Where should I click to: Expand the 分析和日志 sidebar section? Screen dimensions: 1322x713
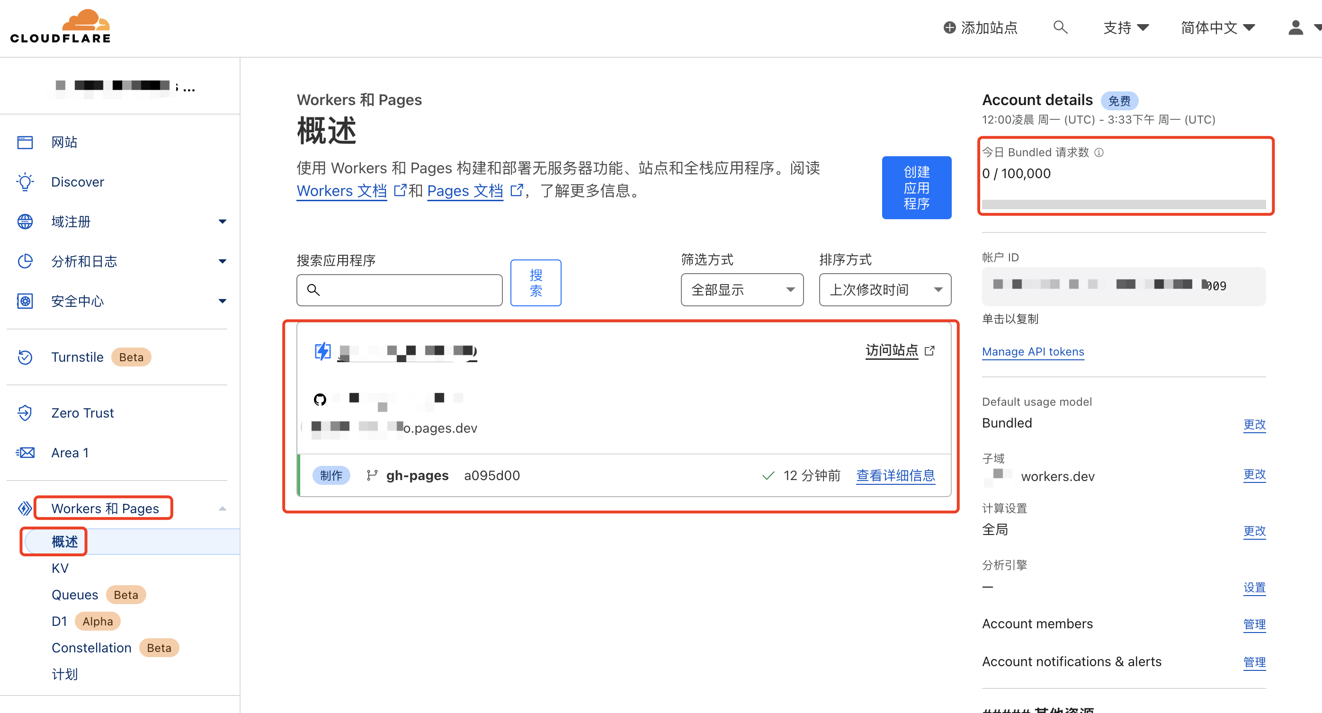tap(222, 261)
